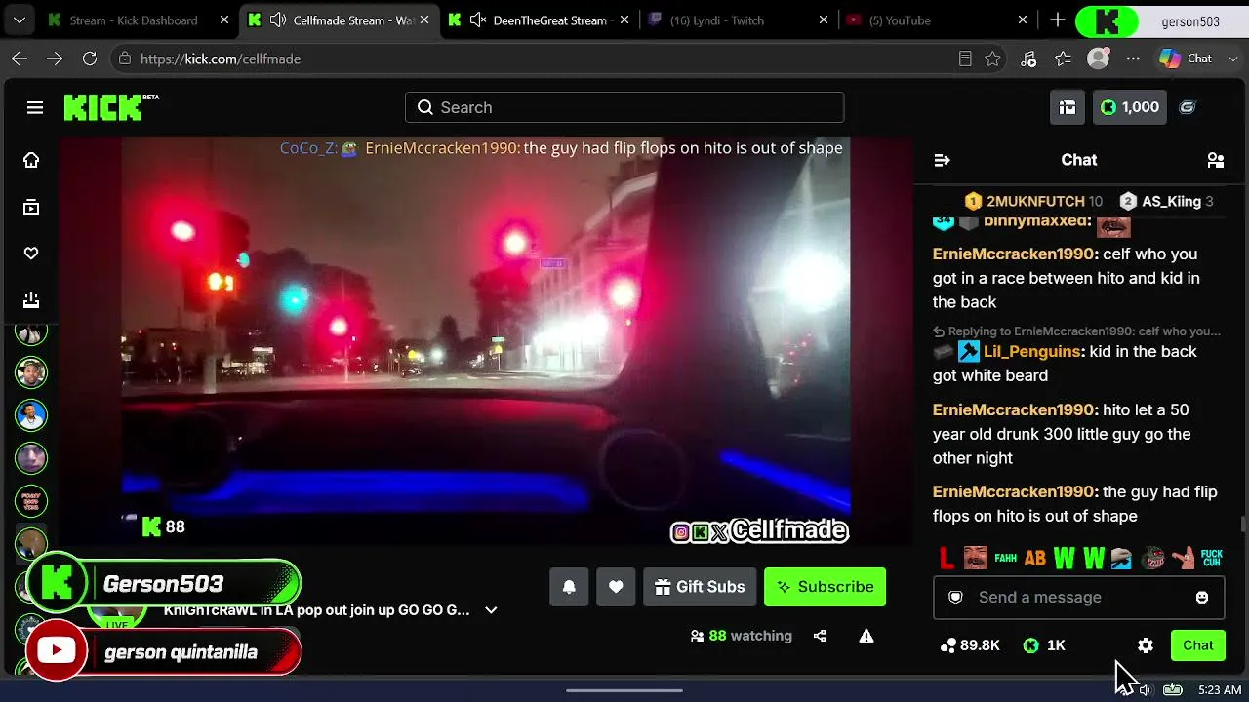Insert the green monster emote
The width and height of the screenshot is (1249, 702).
[x=1153, y=559]
